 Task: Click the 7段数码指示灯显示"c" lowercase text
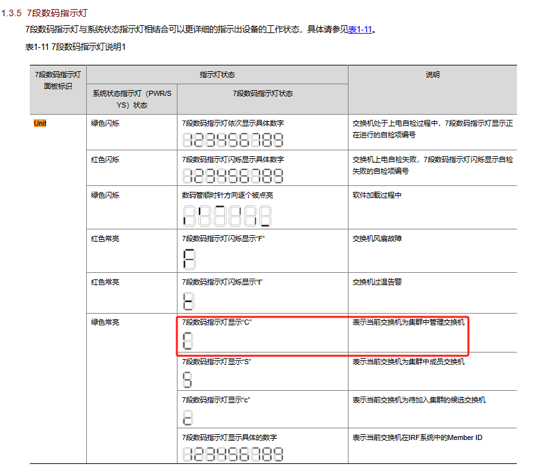coord(216,400)
